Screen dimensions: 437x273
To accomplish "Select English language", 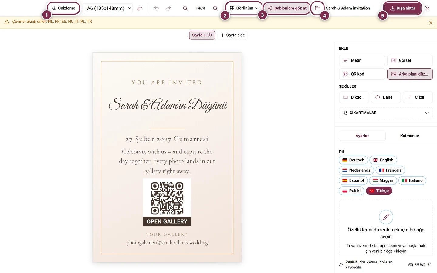I will pos(383,160).
